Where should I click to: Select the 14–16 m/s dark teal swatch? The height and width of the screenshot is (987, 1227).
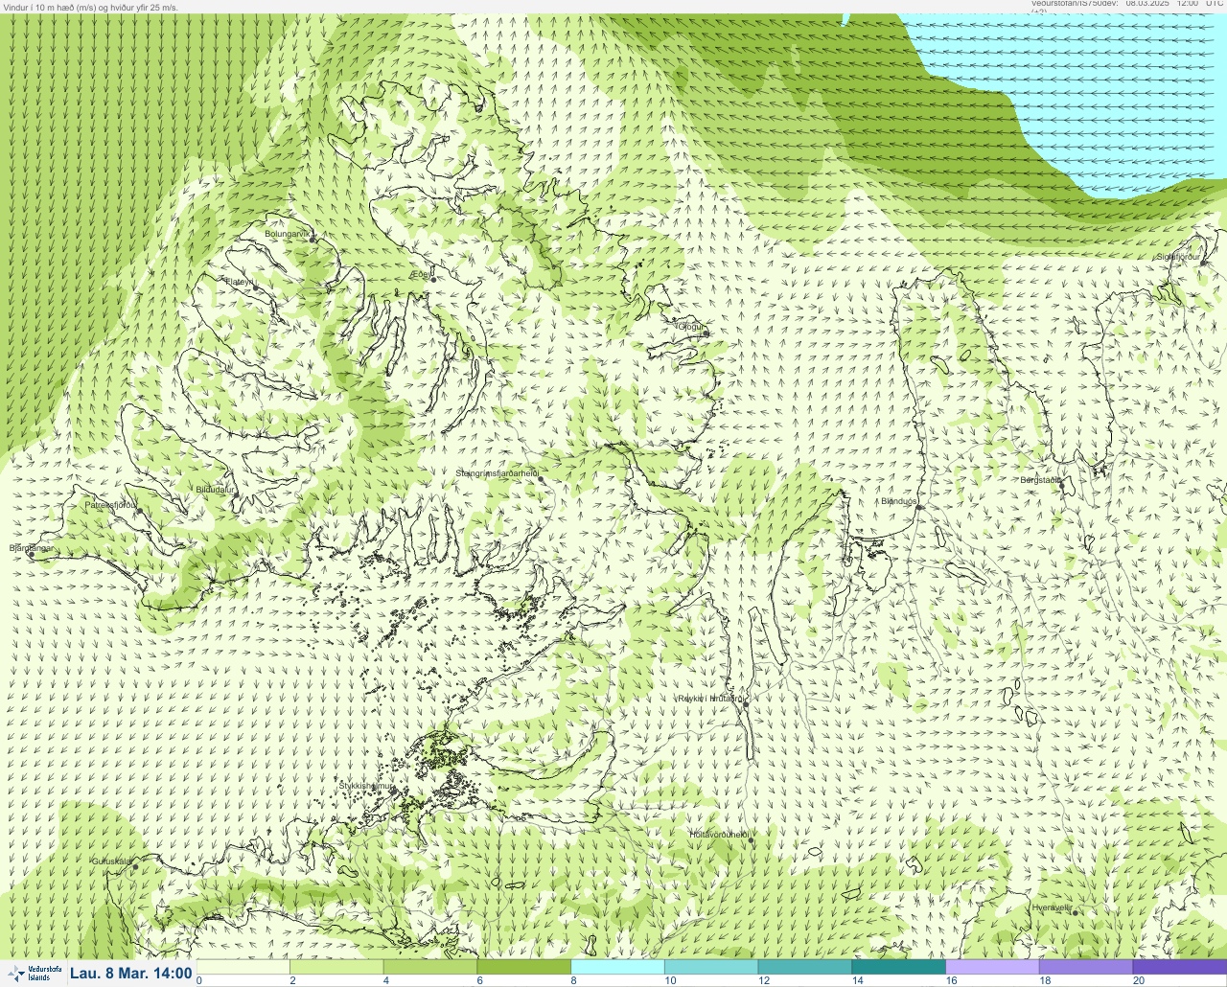pyautogui.click(x=900, y=967)
